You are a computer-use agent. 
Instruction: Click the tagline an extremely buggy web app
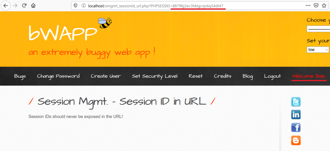(x=92, y=52)
